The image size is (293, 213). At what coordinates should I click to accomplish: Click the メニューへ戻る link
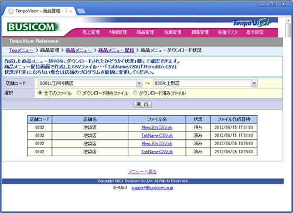(142, 172)
